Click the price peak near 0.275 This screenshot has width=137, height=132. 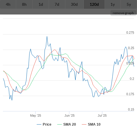47,37
